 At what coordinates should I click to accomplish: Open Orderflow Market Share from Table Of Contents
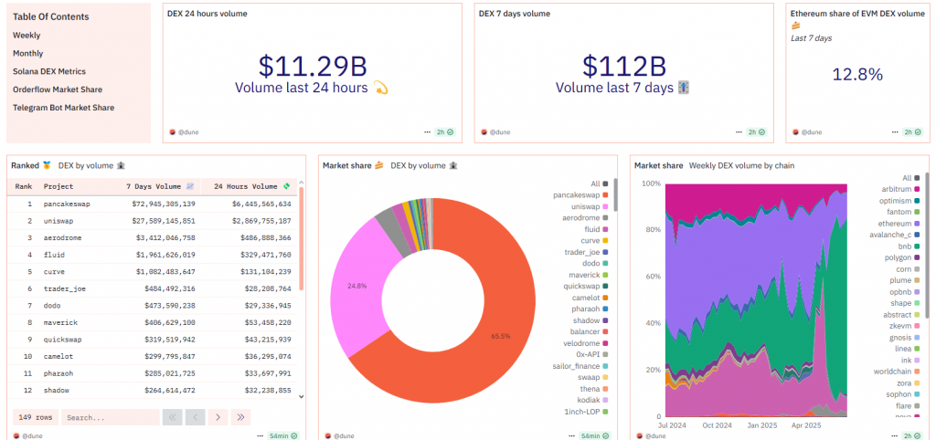tap(58, 89)
